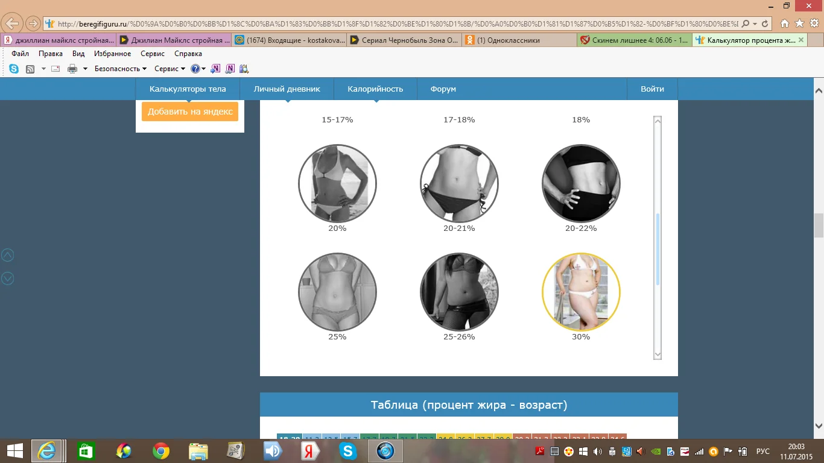This screenshot has width=824, height=463.
Task: Open the Избранное menu
Action: click(112, 54)
